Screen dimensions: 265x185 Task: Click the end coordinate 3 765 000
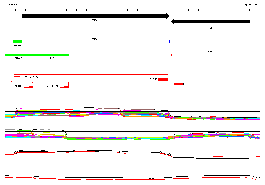(252, 5)
